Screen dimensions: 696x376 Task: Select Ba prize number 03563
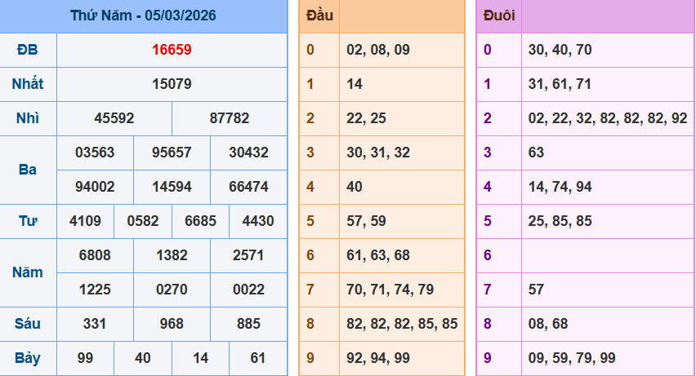click(x=95, y=153)
